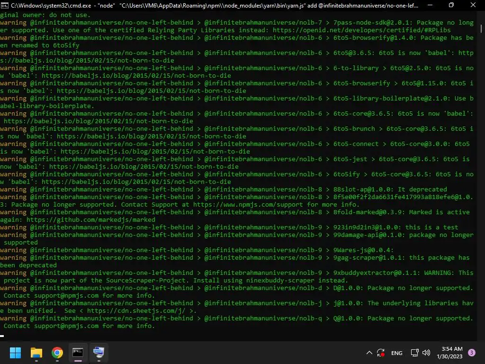485x364 pixels.
Task: Click the 'SourceScraper-Project' text
Action: (x=146, y=281)
